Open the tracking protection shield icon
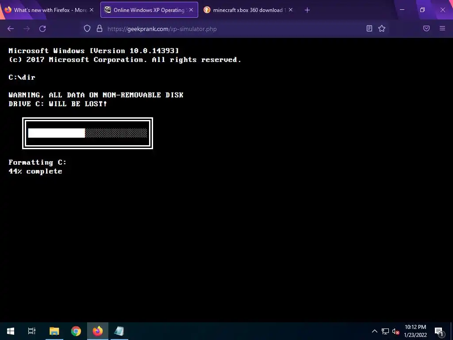The image size is (453, 340). tap(87, 28)
